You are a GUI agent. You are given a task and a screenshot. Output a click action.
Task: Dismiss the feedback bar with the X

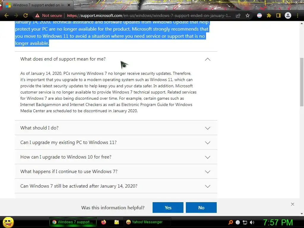pyautogui.click(x=292, y=204)
